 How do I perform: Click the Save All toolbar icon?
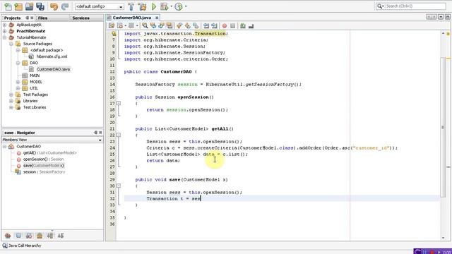click(x=40, y=6)
